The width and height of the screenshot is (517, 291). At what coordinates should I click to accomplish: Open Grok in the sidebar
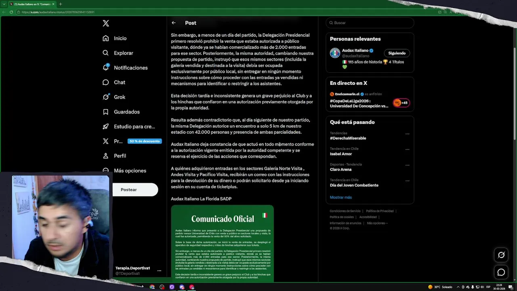(114, 97)
